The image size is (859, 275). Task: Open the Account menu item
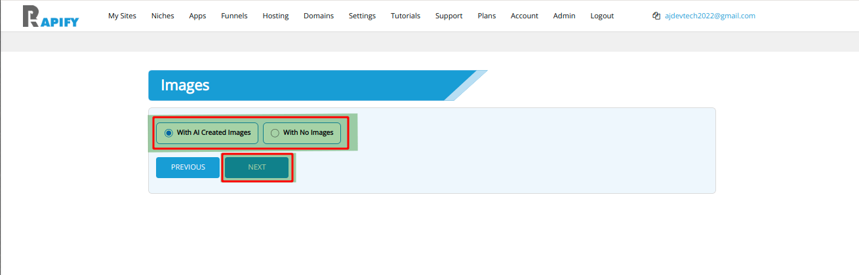525,16
